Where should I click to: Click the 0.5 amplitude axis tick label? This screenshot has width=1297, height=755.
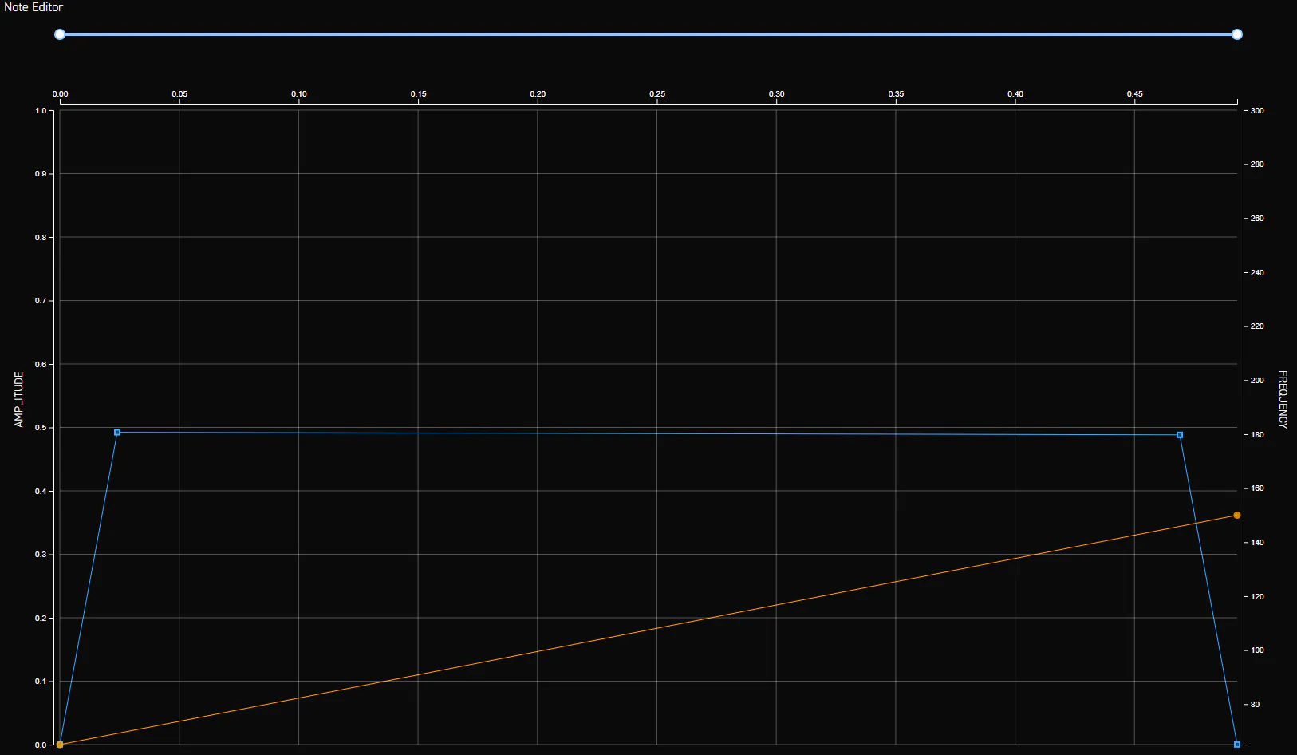[41, 428]
